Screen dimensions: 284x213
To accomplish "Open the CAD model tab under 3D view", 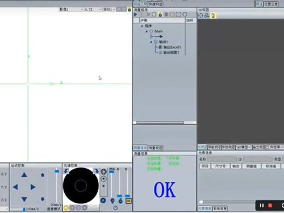I will (x=243, y=147).
